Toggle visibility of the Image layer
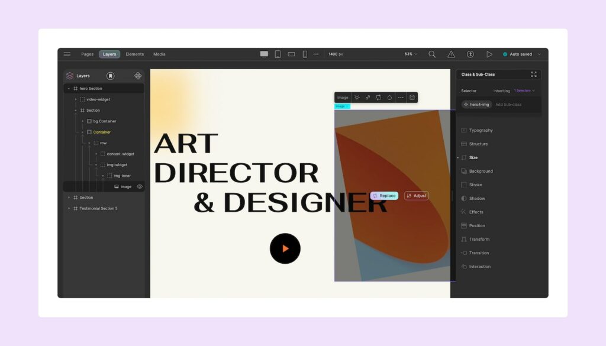The width and height of the screenshot is (606, 346). (x=140, y=186)
